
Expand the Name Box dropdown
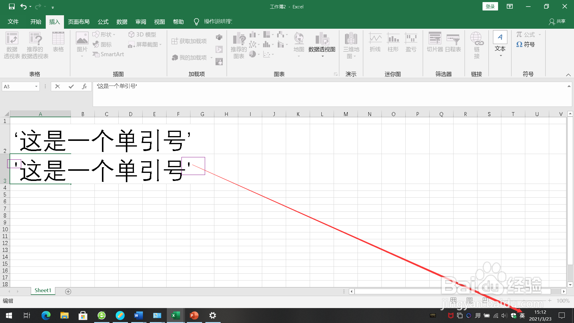point(36,86)
